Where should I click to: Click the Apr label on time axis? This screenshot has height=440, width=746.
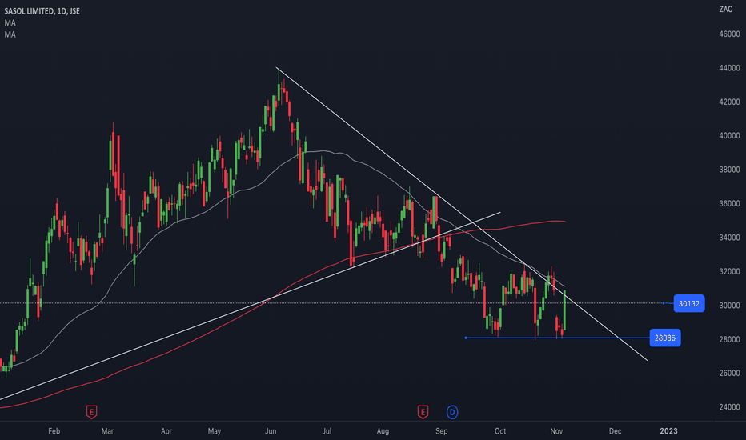point(166,431)
